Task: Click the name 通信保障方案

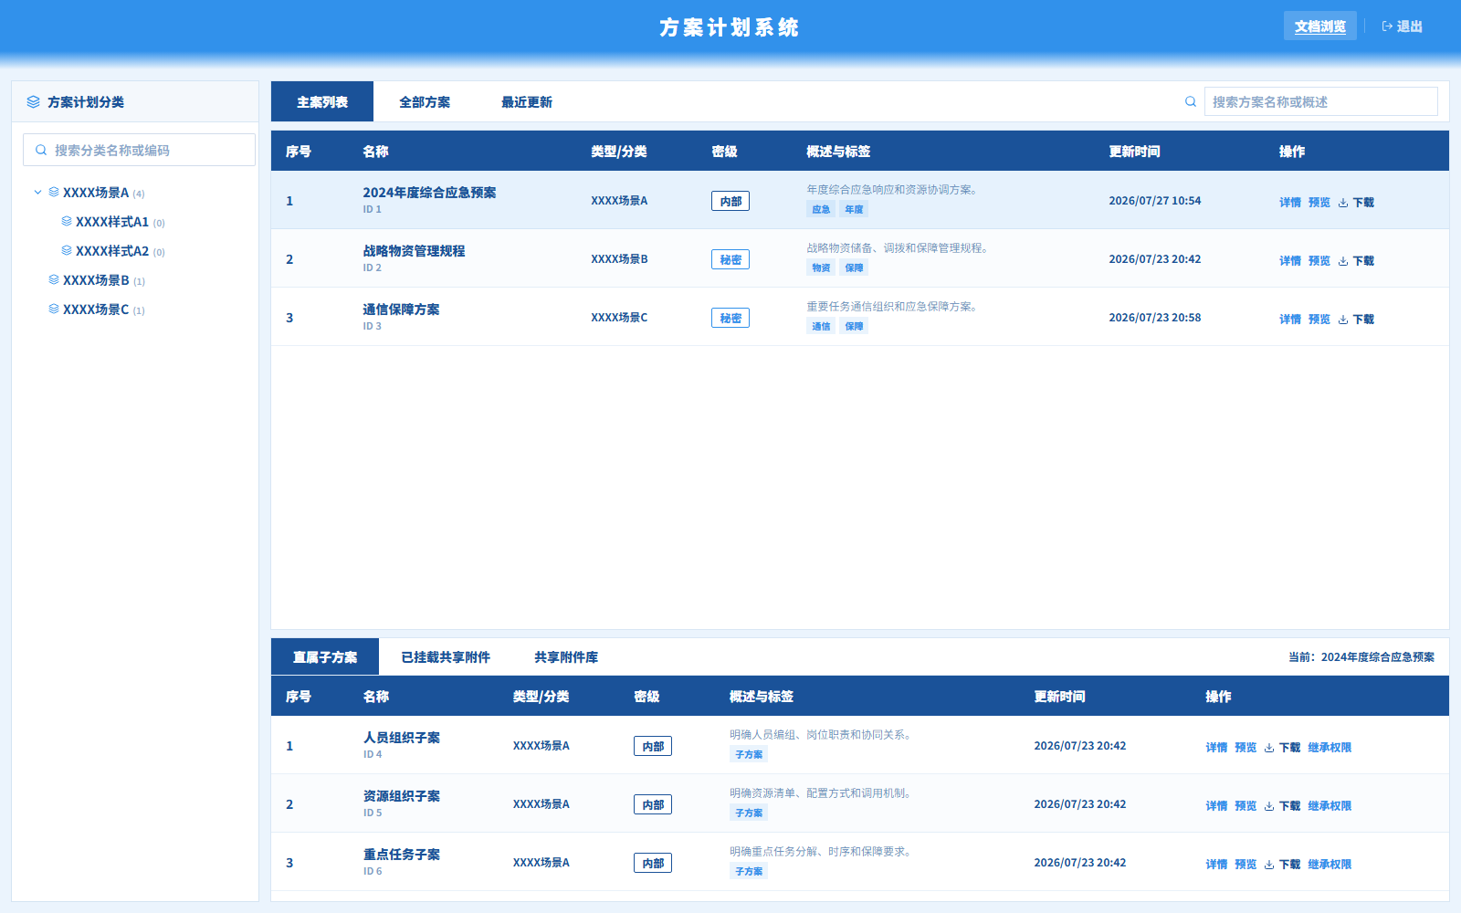Action: [401, 310]
